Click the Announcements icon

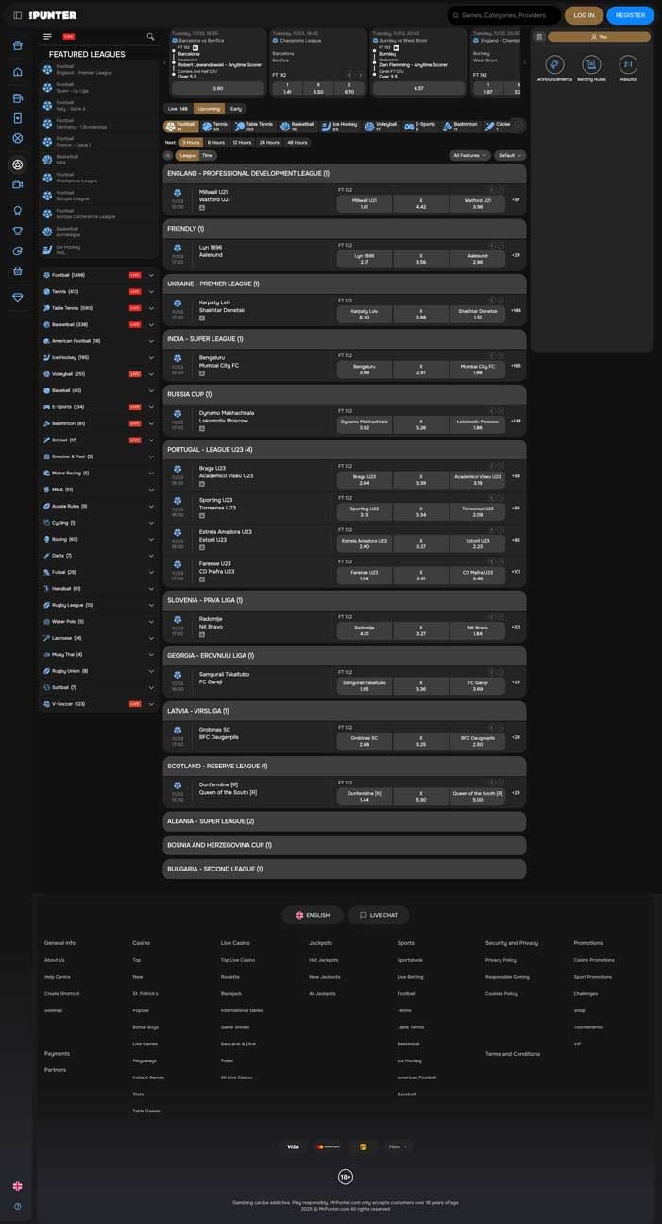point(554,64)
